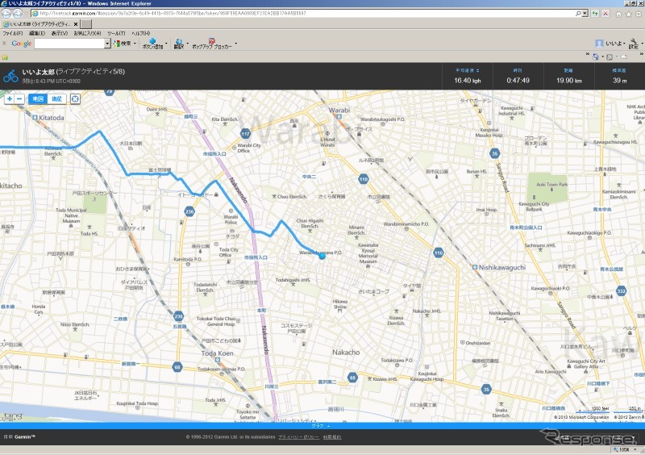Click the browser back arrow button
Image resolution: width=645 pixels, height=455 pixels.
click(6, 14)
